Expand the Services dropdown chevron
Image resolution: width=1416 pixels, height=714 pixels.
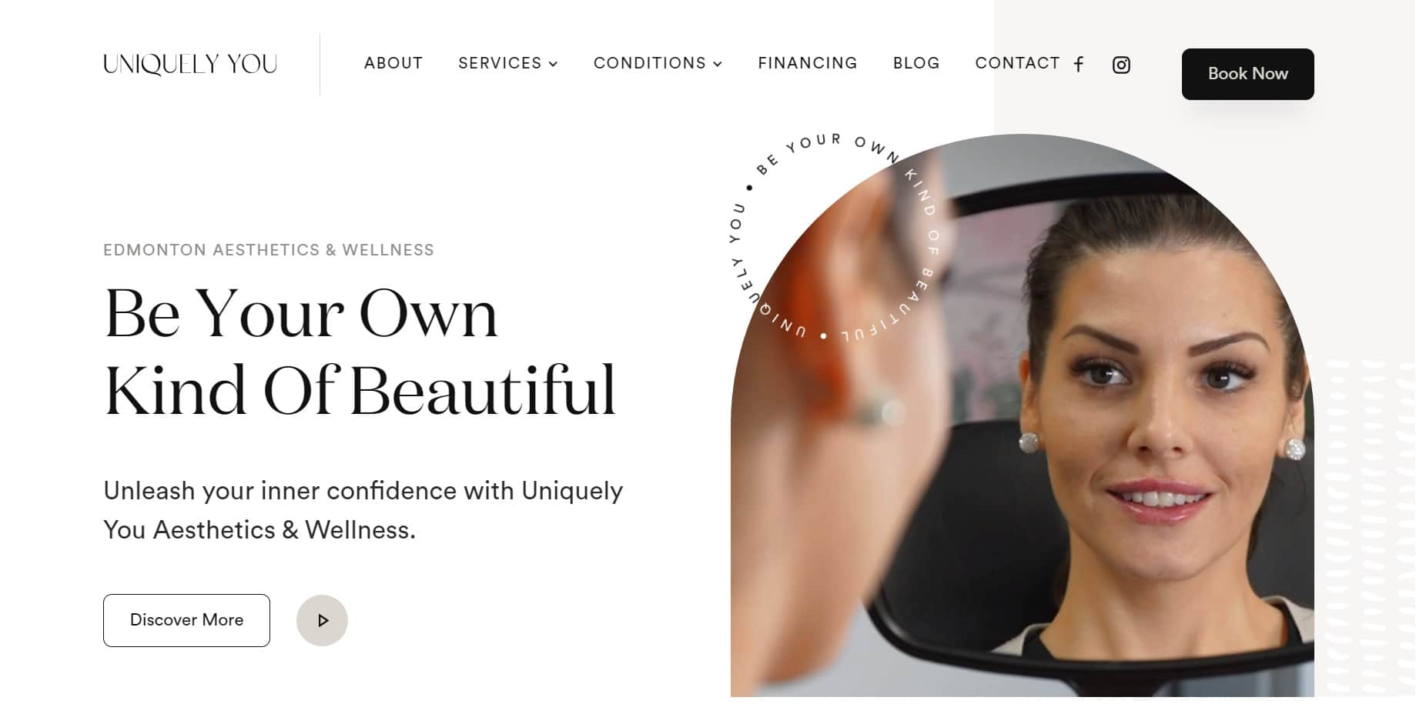[x=553, y=64]
